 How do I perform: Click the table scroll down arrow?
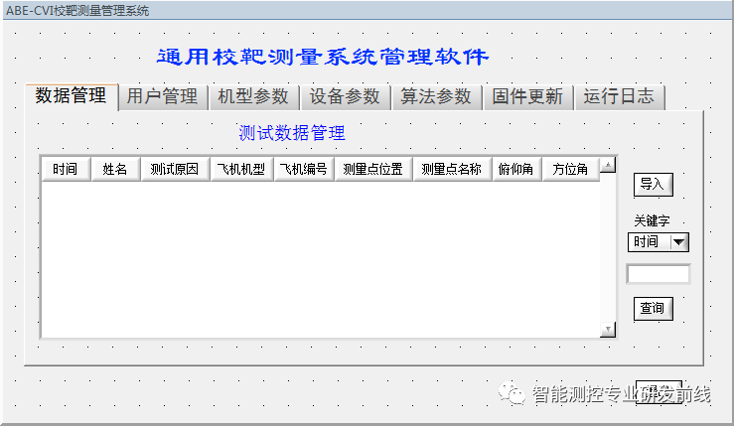click(x=608, y=330)
